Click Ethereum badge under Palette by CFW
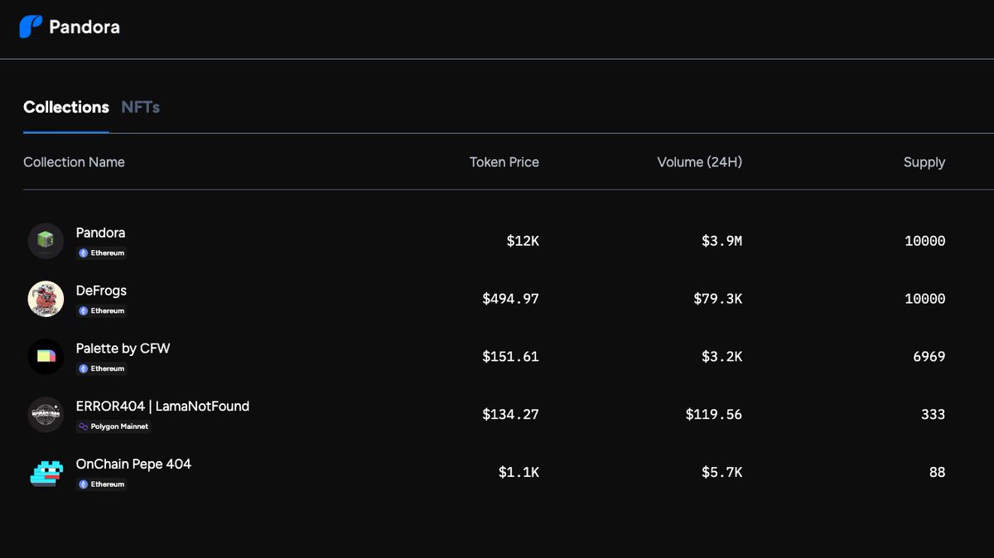994x558 pixels. pyautogui.click(x=101, y=368)
